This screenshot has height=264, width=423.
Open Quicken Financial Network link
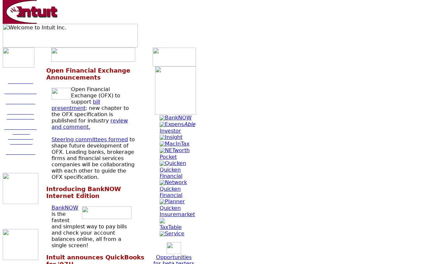pos(173,176)
